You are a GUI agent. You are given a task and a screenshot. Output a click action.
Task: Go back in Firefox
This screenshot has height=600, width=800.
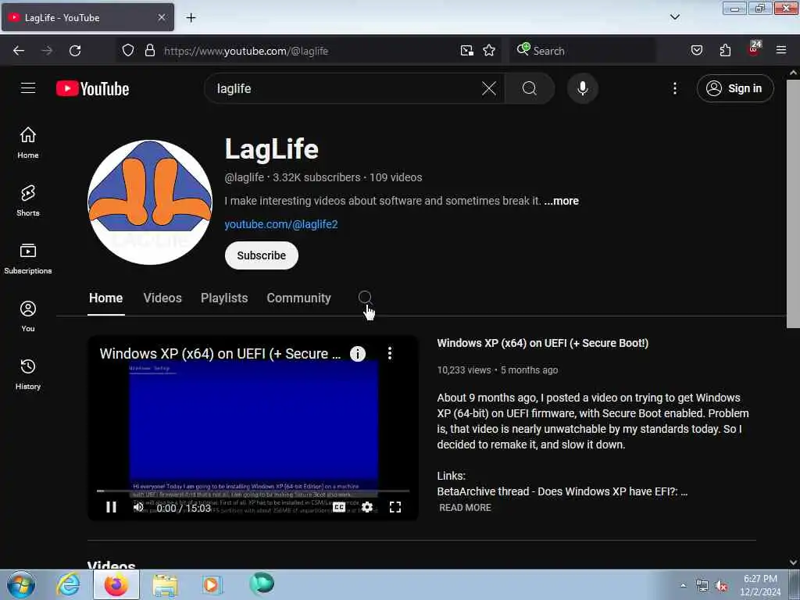coord(19,51)
